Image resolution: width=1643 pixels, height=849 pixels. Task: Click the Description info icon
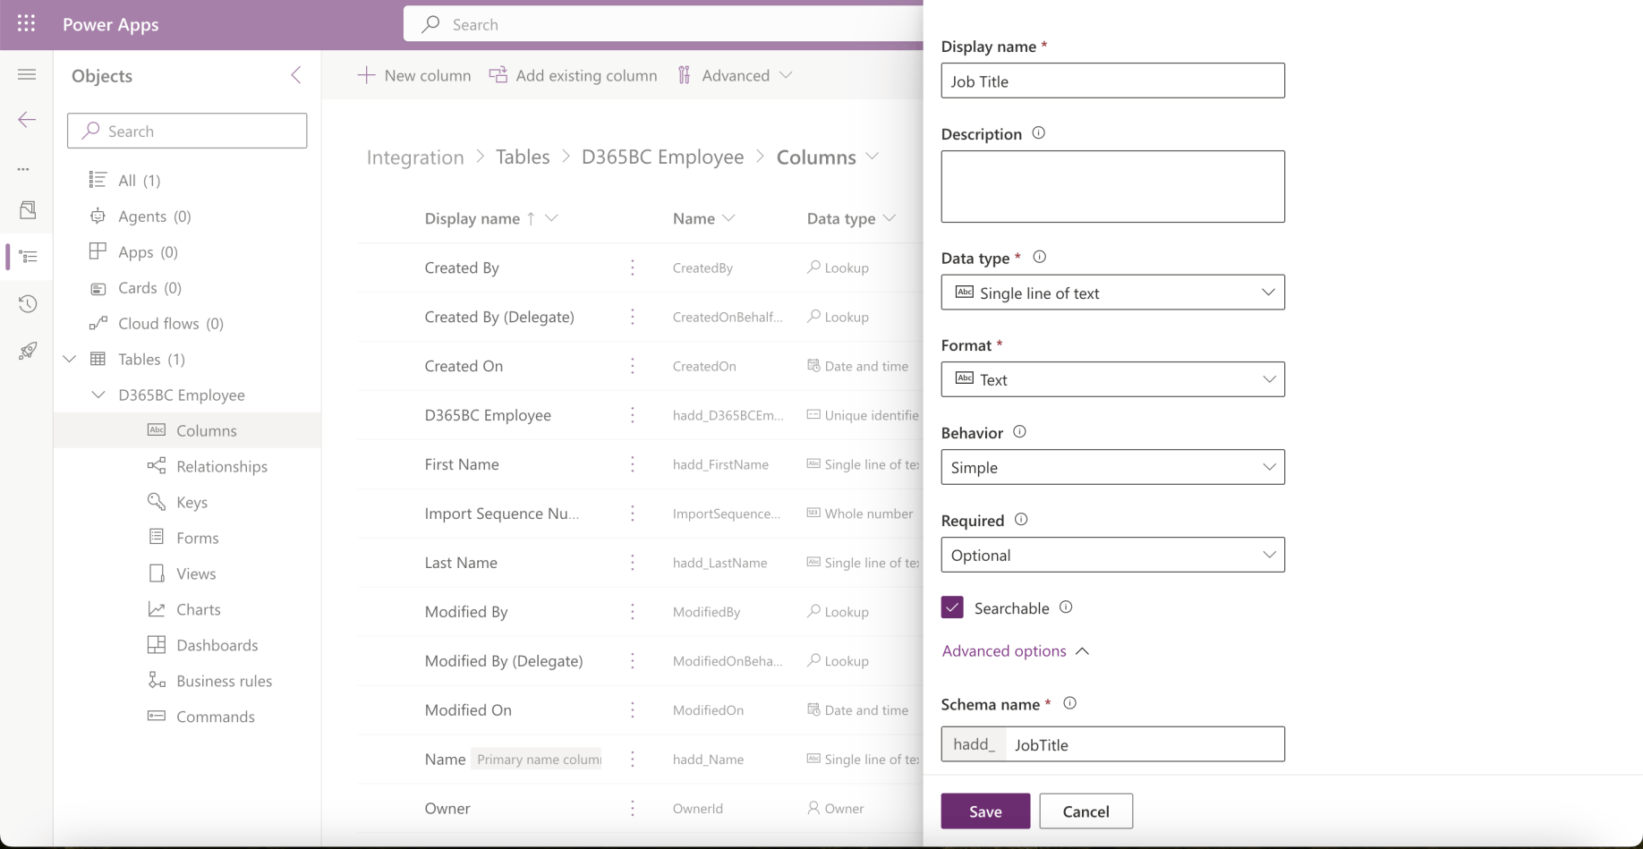point(1038,133)
